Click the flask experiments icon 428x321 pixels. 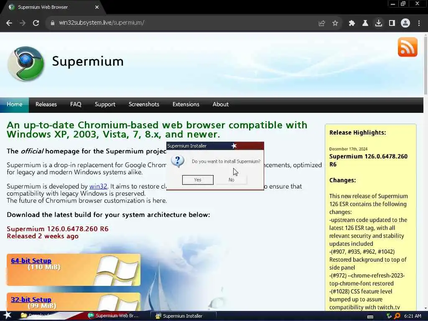[365, 23]
